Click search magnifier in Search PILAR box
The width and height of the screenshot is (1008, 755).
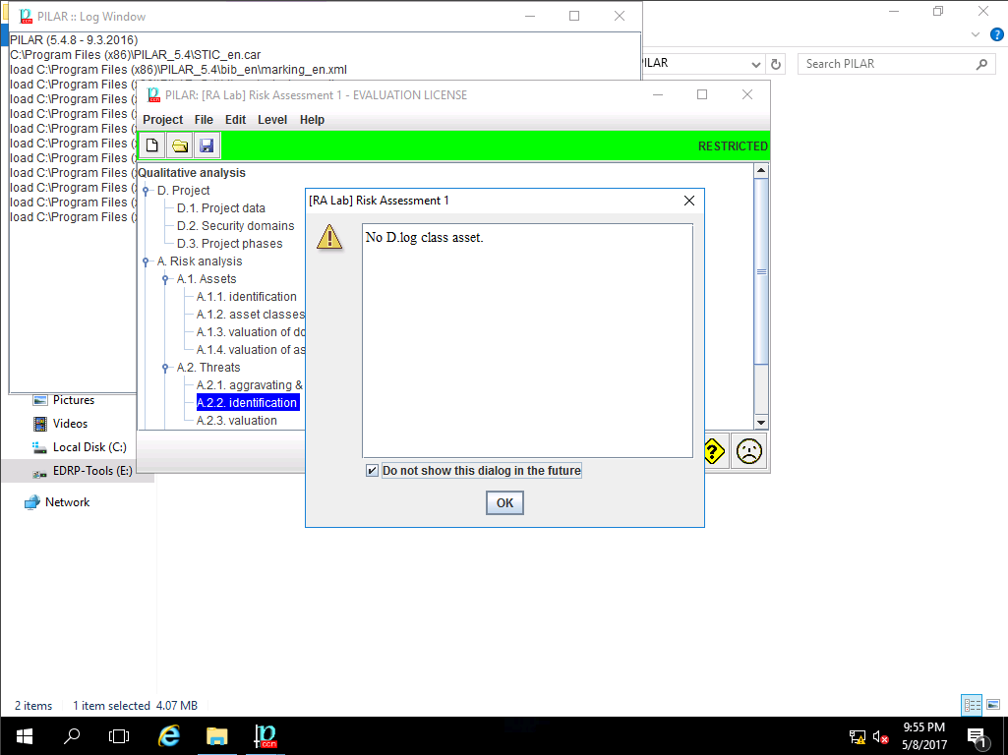(981, 64)
